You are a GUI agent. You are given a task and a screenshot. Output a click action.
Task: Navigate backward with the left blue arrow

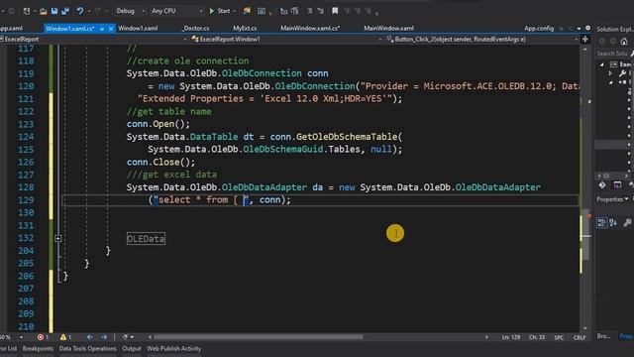(x=90, y=337)
